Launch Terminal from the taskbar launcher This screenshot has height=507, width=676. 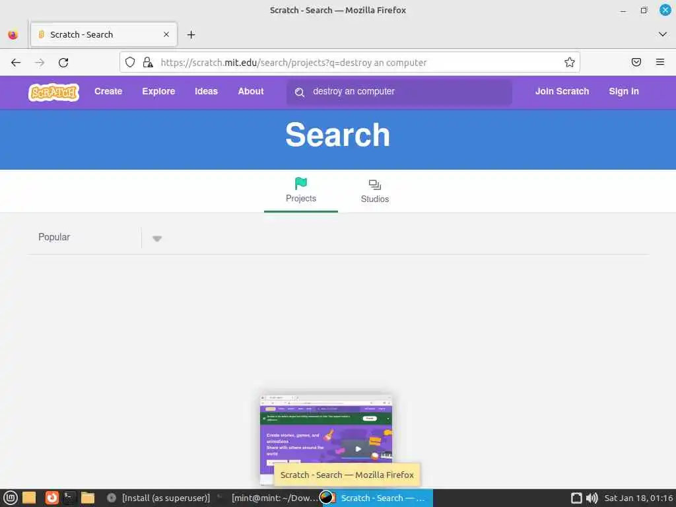point(69,498)
